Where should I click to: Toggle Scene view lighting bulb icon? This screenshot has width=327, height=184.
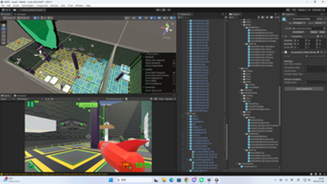coord(140,18)
